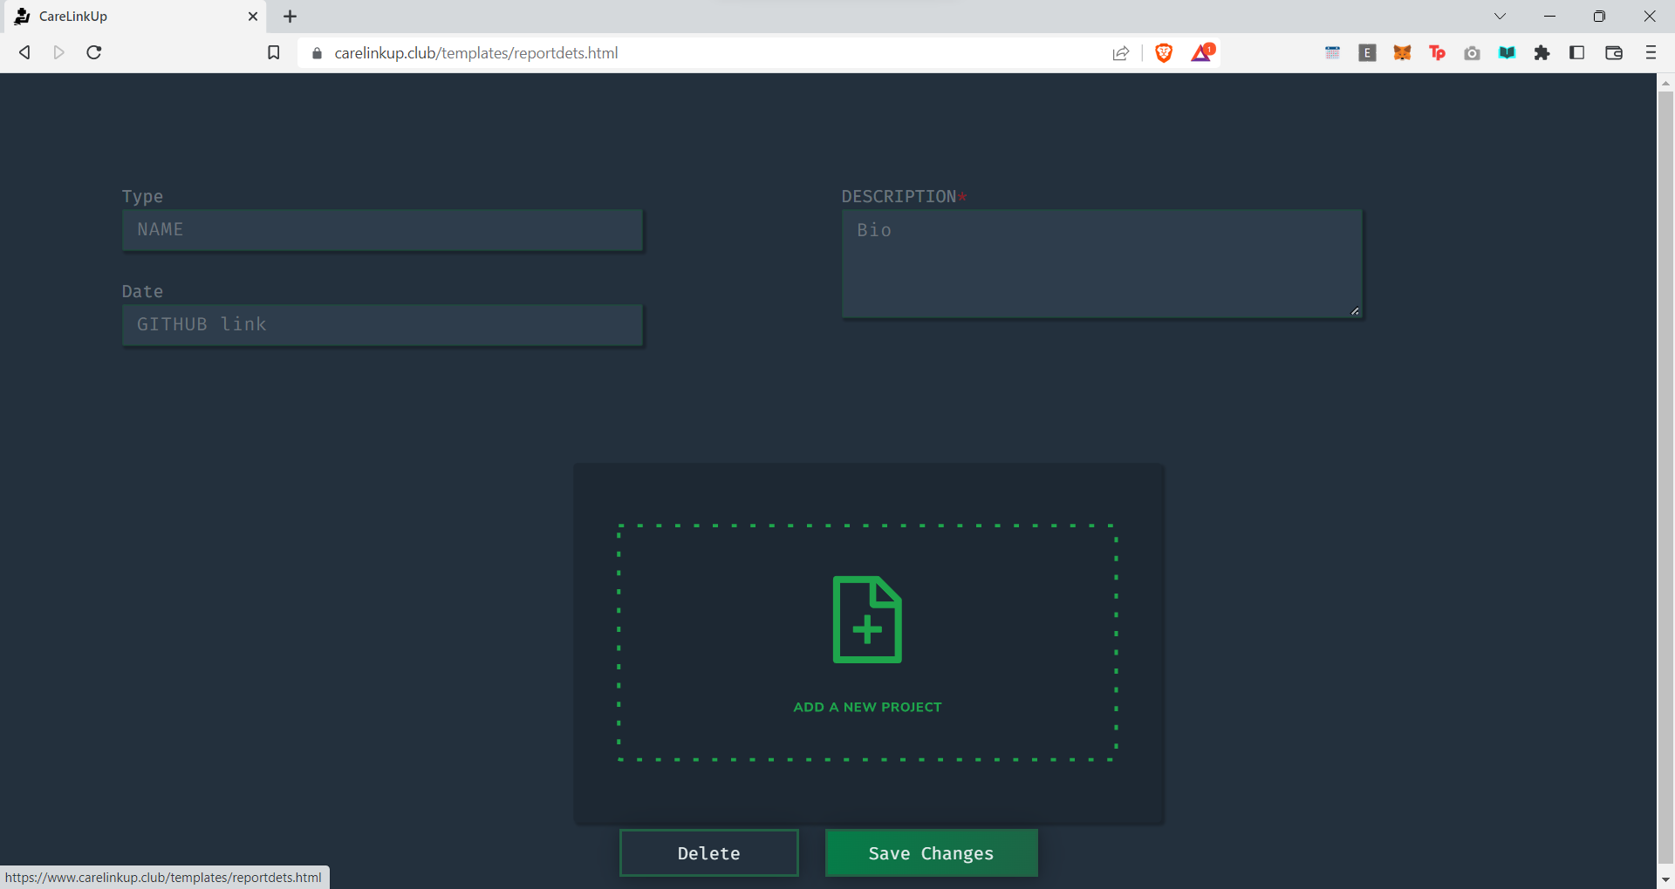Click the NAME input field
Image resolution: width=1675 pixels, height=889 pixels.
pos(382,230)
